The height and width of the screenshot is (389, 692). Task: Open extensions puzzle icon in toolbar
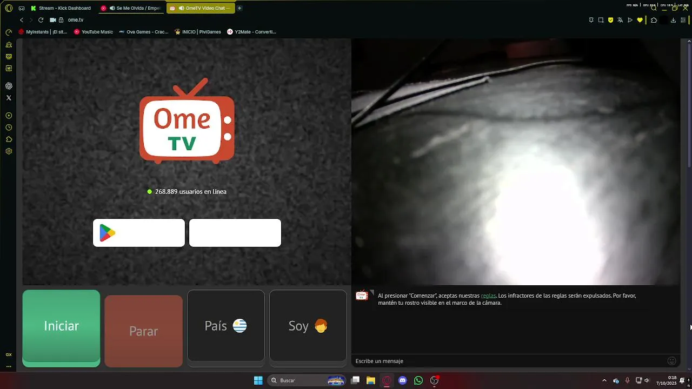(x=654, y=20)
